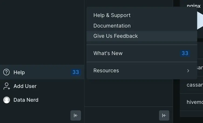The width and height of the screenshot is (203, 123).
Task: Click the 33 badge next to Help
Action: 76,72
